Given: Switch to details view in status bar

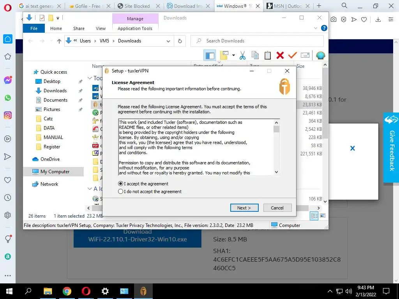Looking at the screenshot, I should tap(314, 216).
